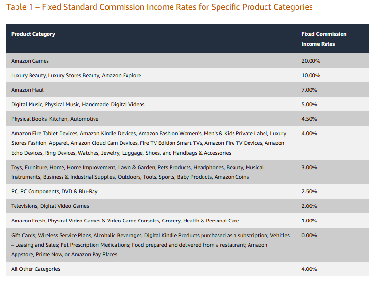Click the 4.50% rate value

[x=309, y=119]
